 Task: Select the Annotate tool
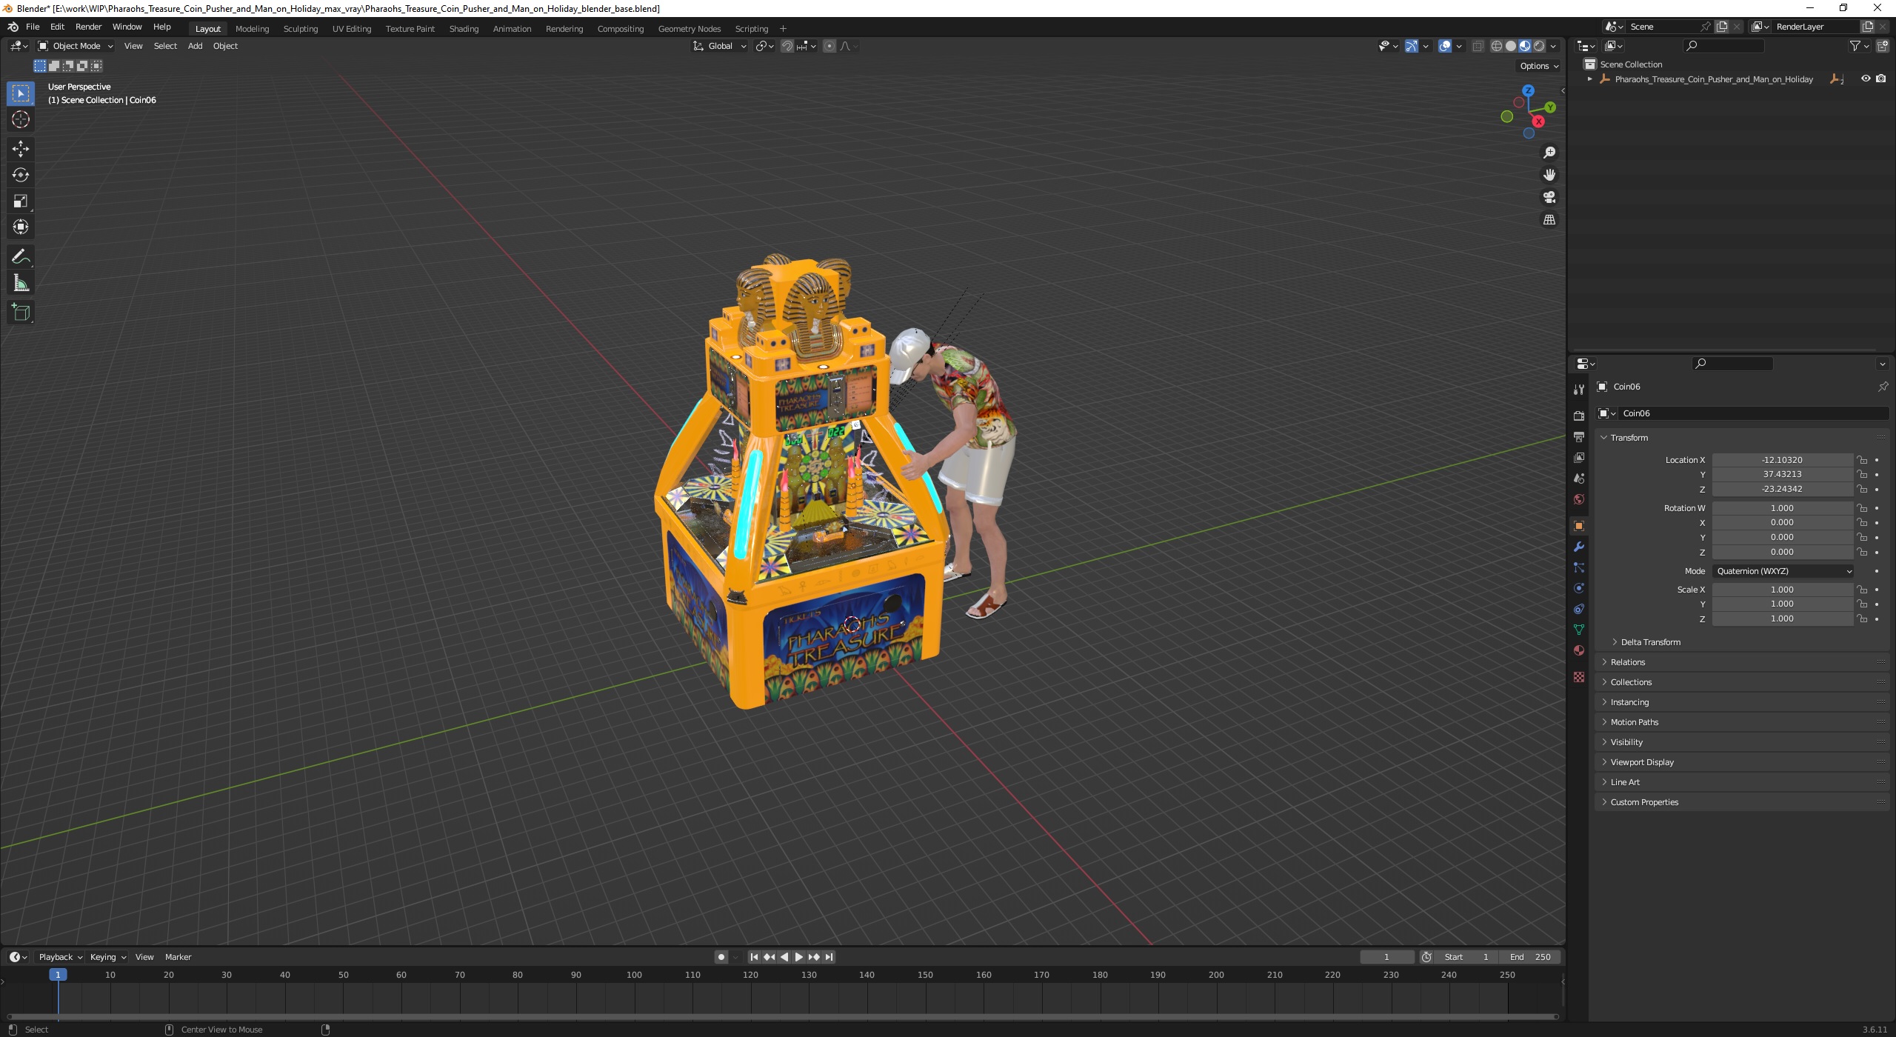pos(21,257)
